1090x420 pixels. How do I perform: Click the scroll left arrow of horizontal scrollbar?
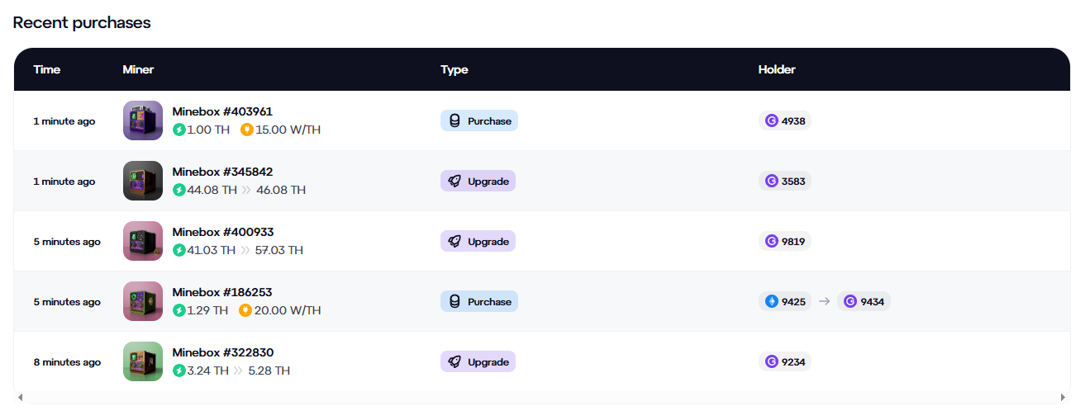(21, 398)
